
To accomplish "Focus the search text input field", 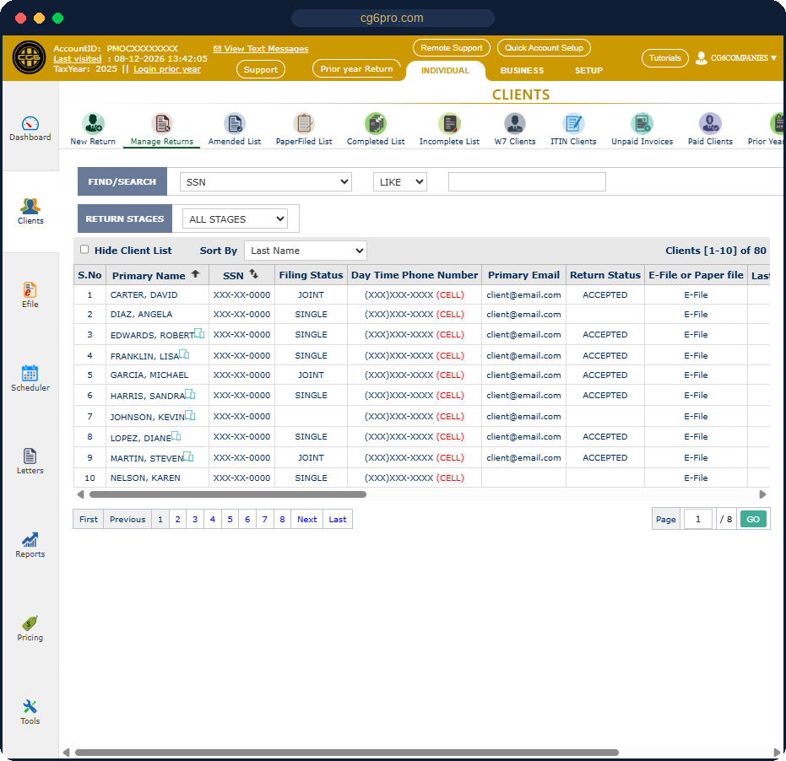I will click(x=527, y=182).
